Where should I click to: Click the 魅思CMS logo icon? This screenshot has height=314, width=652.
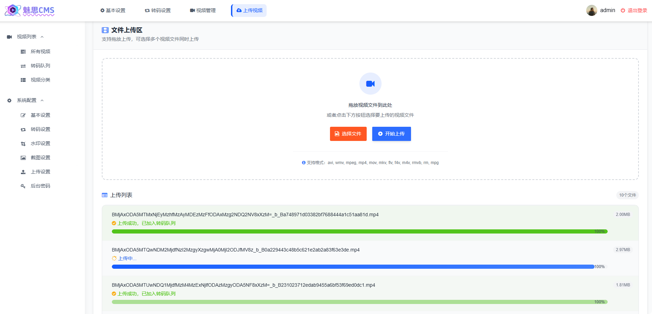pos(12,10)
